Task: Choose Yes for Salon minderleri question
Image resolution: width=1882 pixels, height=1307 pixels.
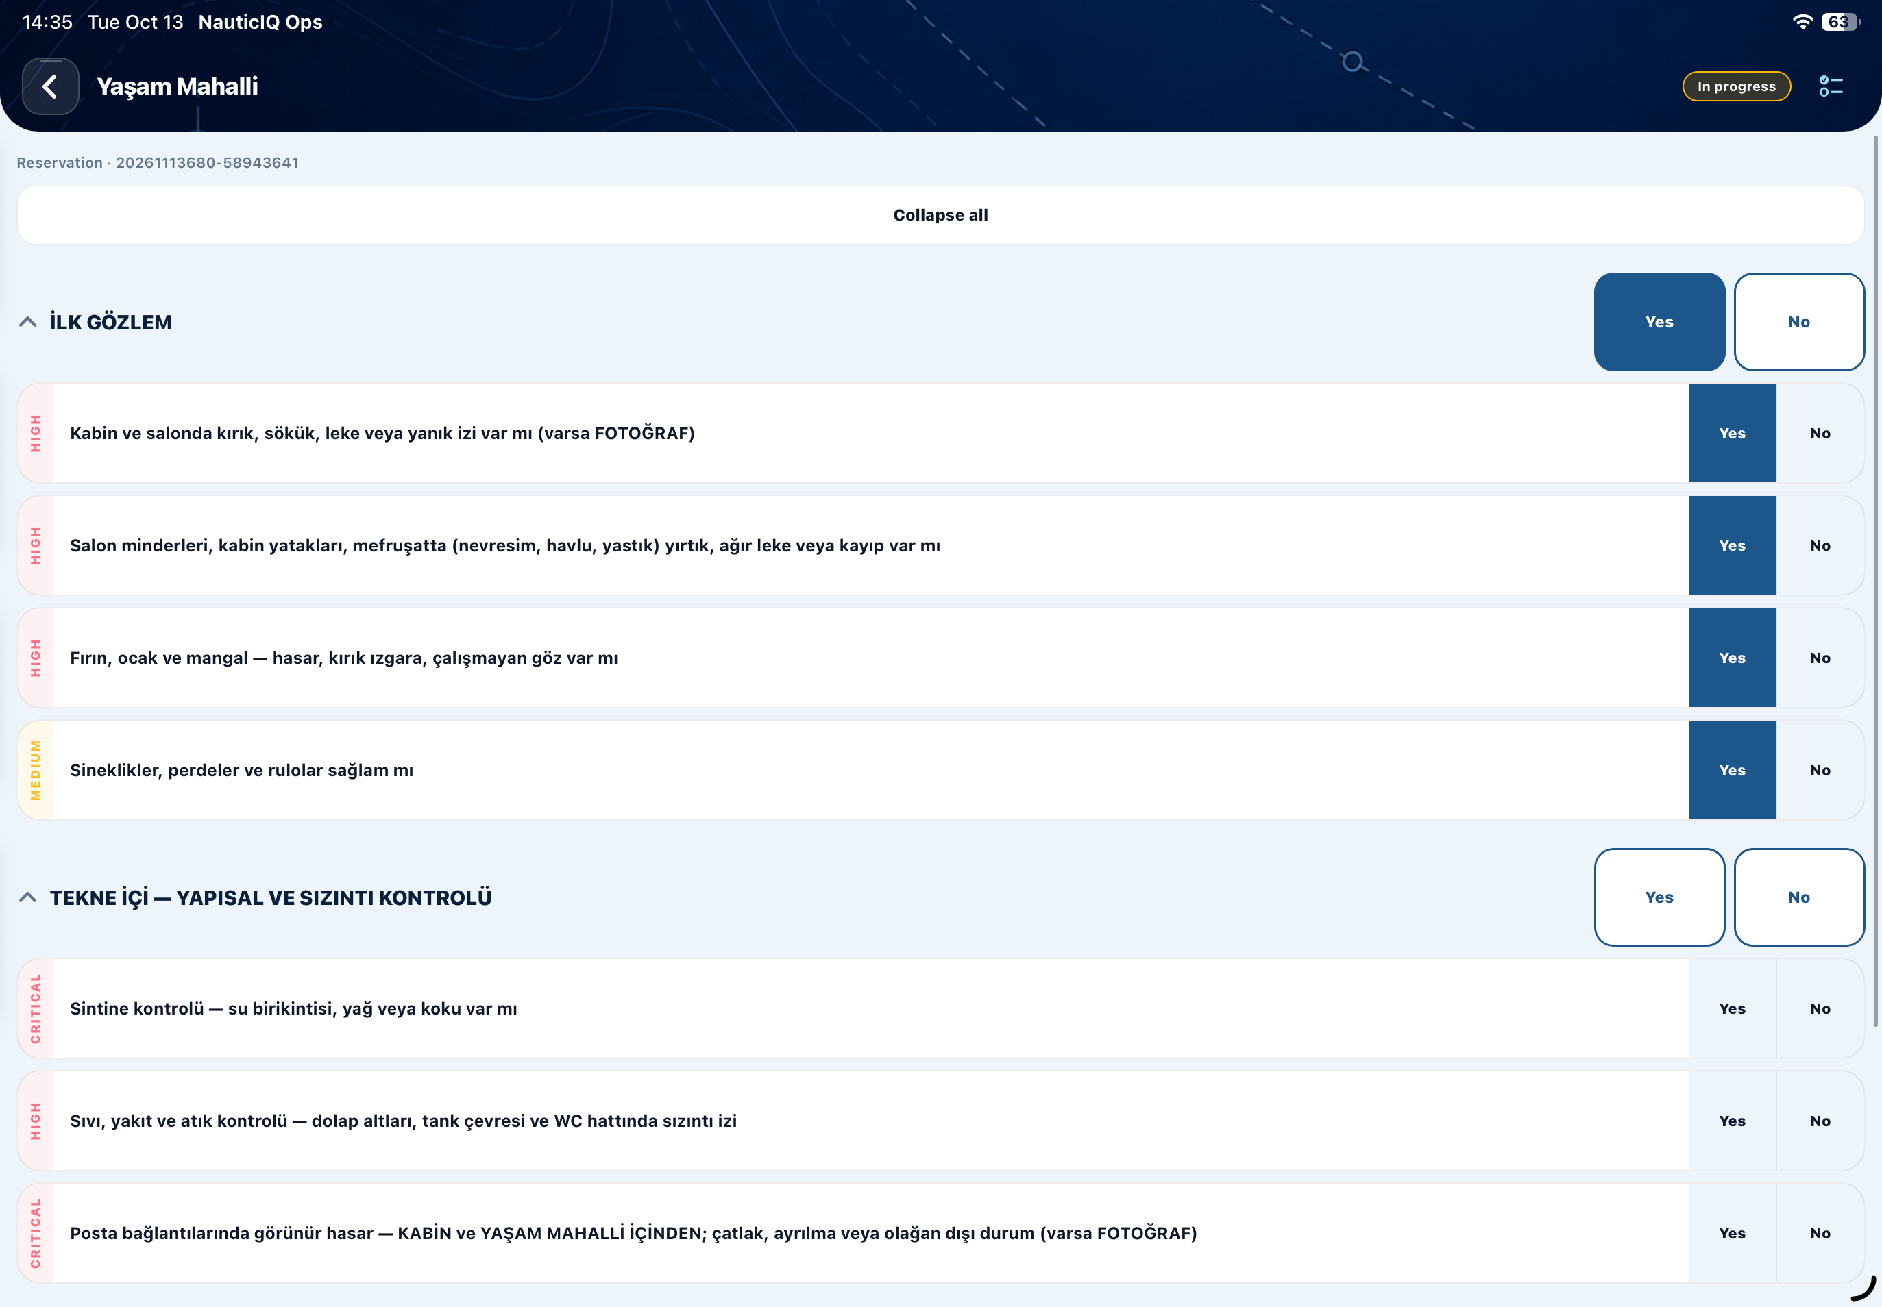Action: pyautogui.click(x=1732, y=545)
